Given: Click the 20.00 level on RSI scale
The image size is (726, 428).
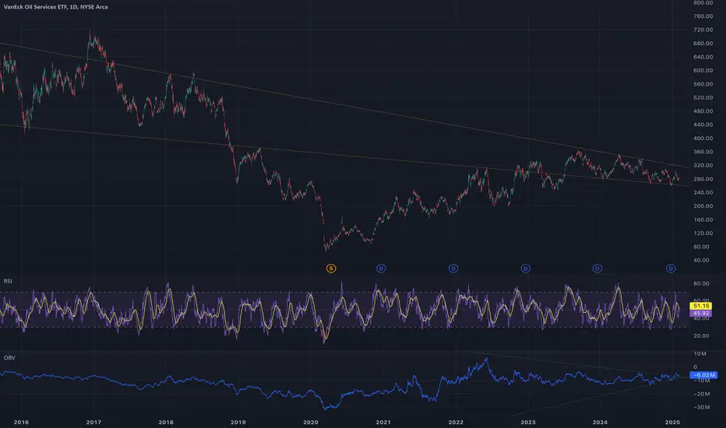Looking at the screenshot, I should tap(701, 336).
